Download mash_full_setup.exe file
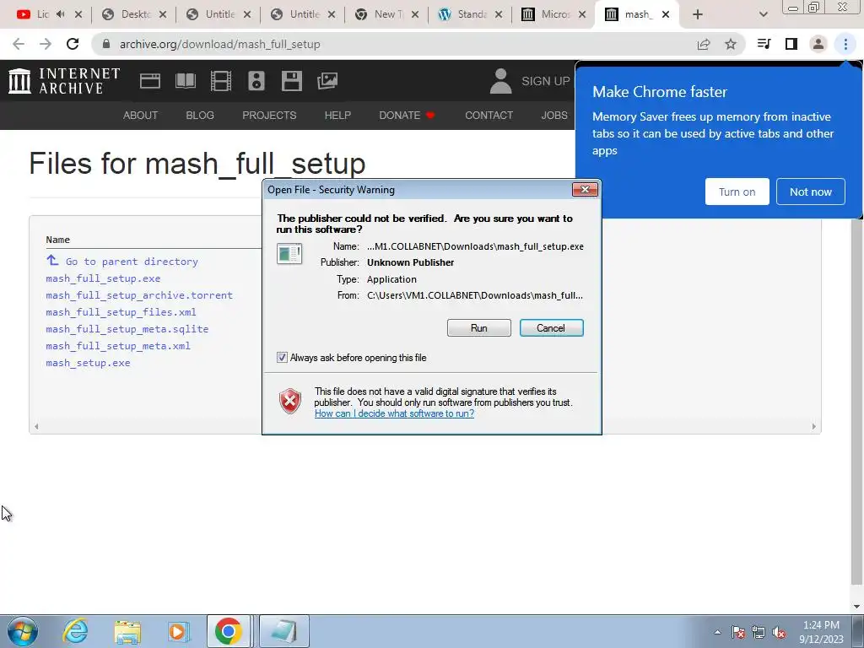Image resolution: width=864 pixels, height=648 pixels. pyautogui.click(x=103, y=278)
